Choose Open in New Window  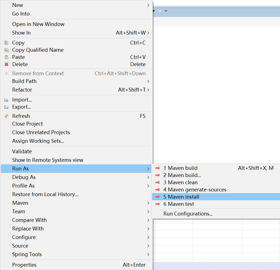pos(77,24)
